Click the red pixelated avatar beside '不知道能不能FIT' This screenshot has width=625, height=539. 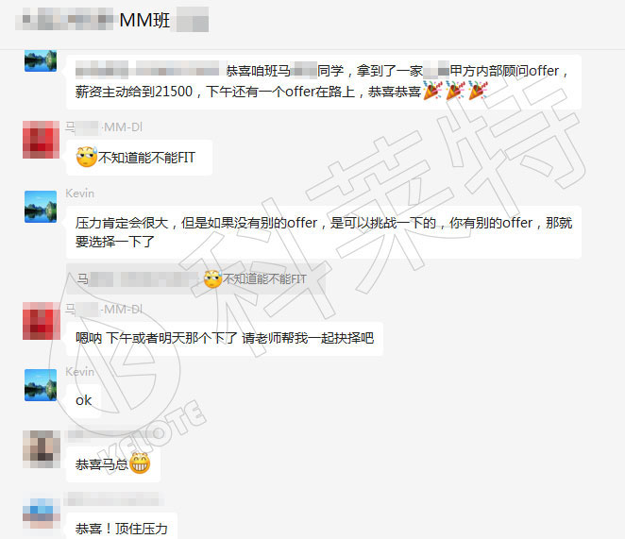point(41,140)
